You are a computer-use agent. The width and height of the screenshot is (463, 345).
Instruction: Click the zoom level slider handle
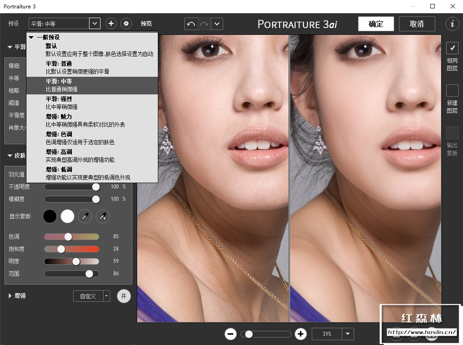[x=249, y=334]
